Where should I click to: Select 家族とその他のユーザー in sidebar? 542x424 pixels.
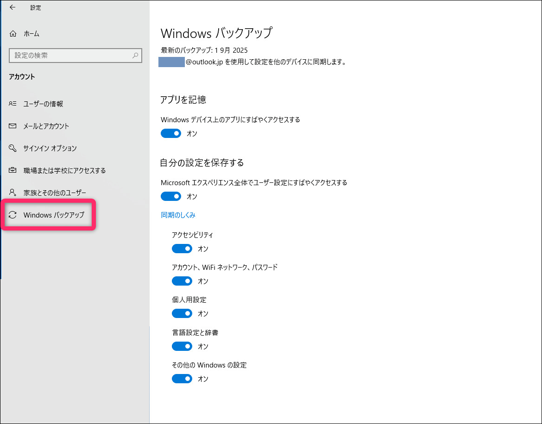point(55,193)
